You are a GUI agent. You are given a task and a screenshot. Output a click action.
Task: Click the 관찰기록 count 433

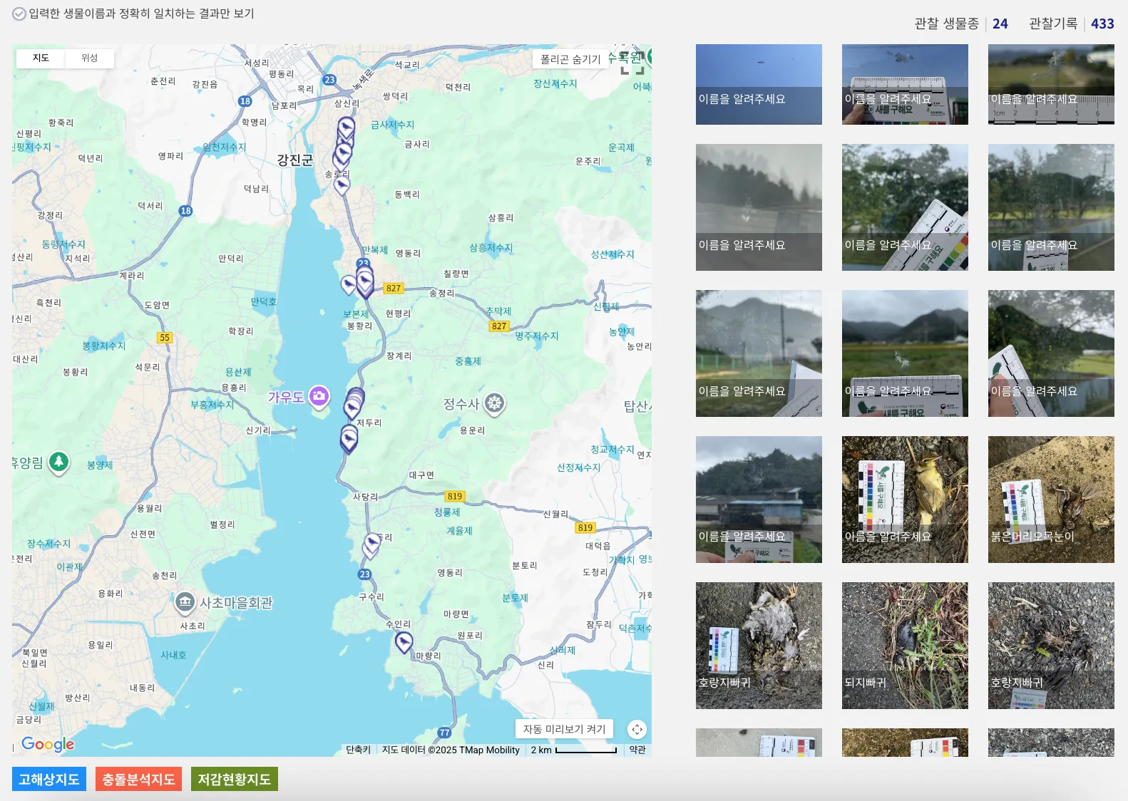coord(1102,24)
